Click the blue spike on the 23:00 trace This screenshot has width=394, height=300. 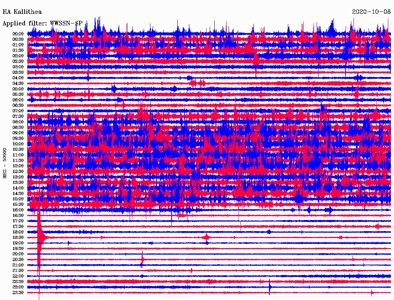click(x=269, y=287)
